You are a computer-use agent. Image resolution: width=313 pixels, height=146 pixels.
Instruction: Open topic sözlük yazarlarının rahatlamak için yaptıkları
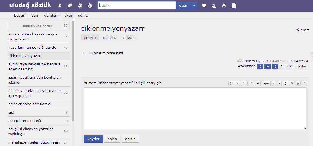coord(39,93)
